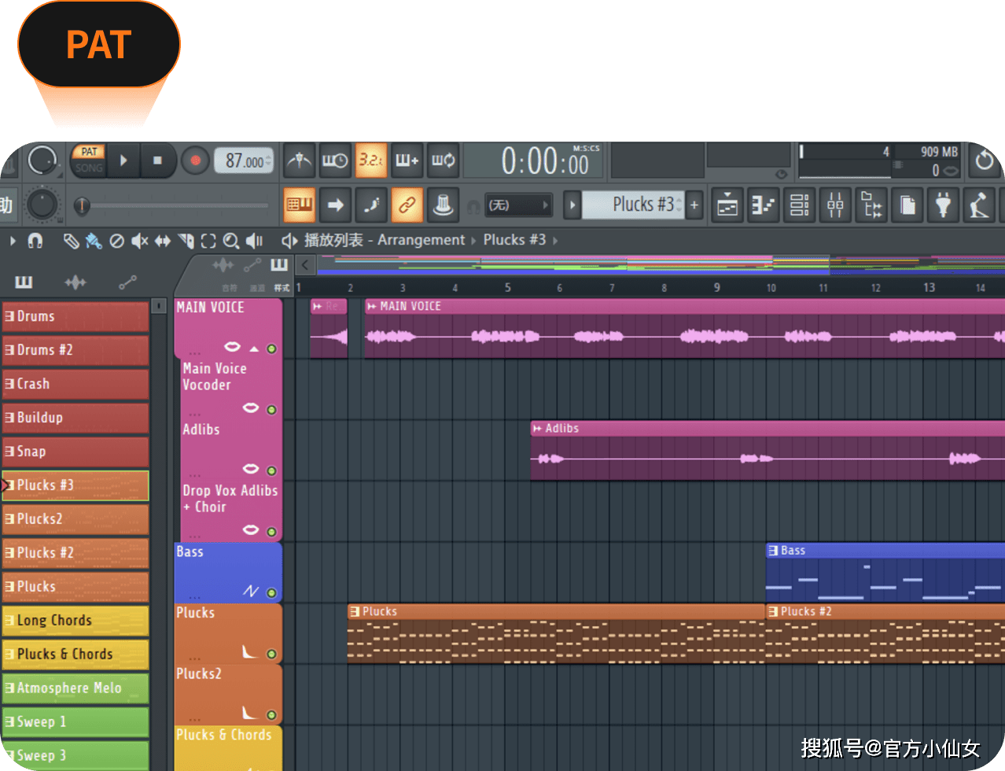This screenshot has width=1005, height=771.
Task: Select the Zoom magnifier tool
Action: click(231, 241)
